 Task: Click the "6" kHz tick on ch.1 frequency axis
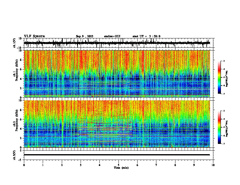(x=21, y=70)
